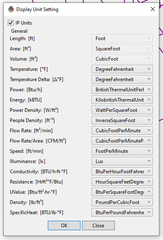
Task: Open the UValue unit dropdown
Action: pyautogui.click(x=122, y=192)
